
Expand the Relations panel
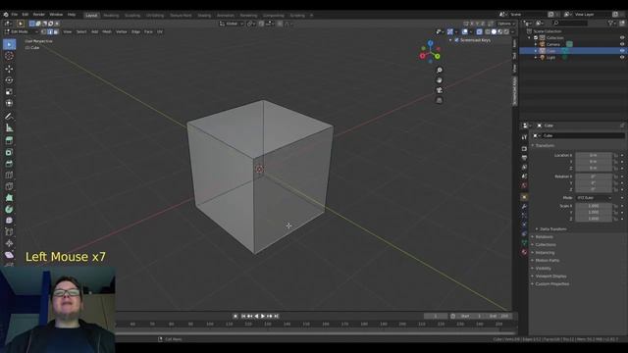coord(544,237)
